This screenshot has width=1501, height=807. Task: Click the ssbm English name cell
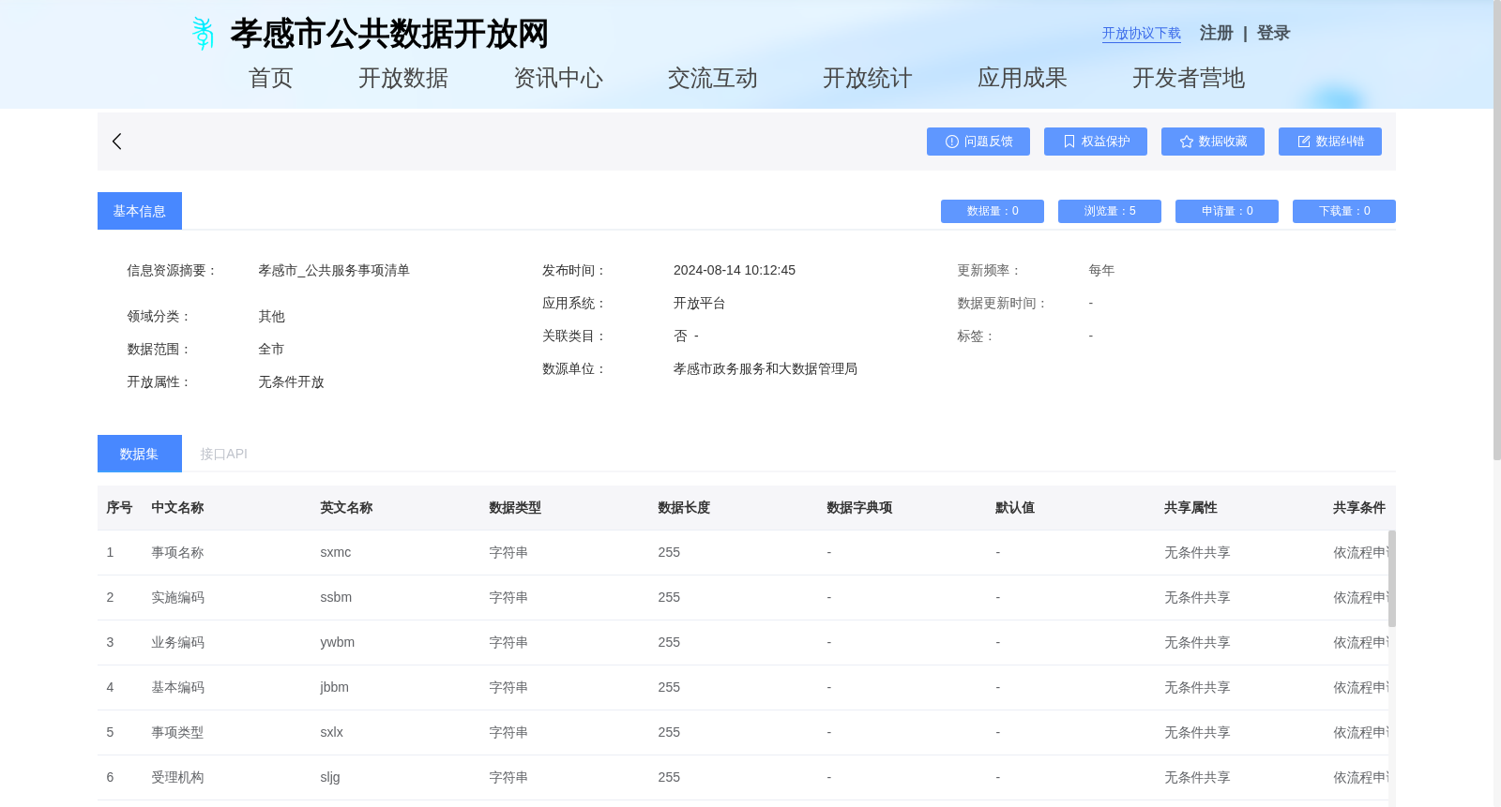[336, 598]
